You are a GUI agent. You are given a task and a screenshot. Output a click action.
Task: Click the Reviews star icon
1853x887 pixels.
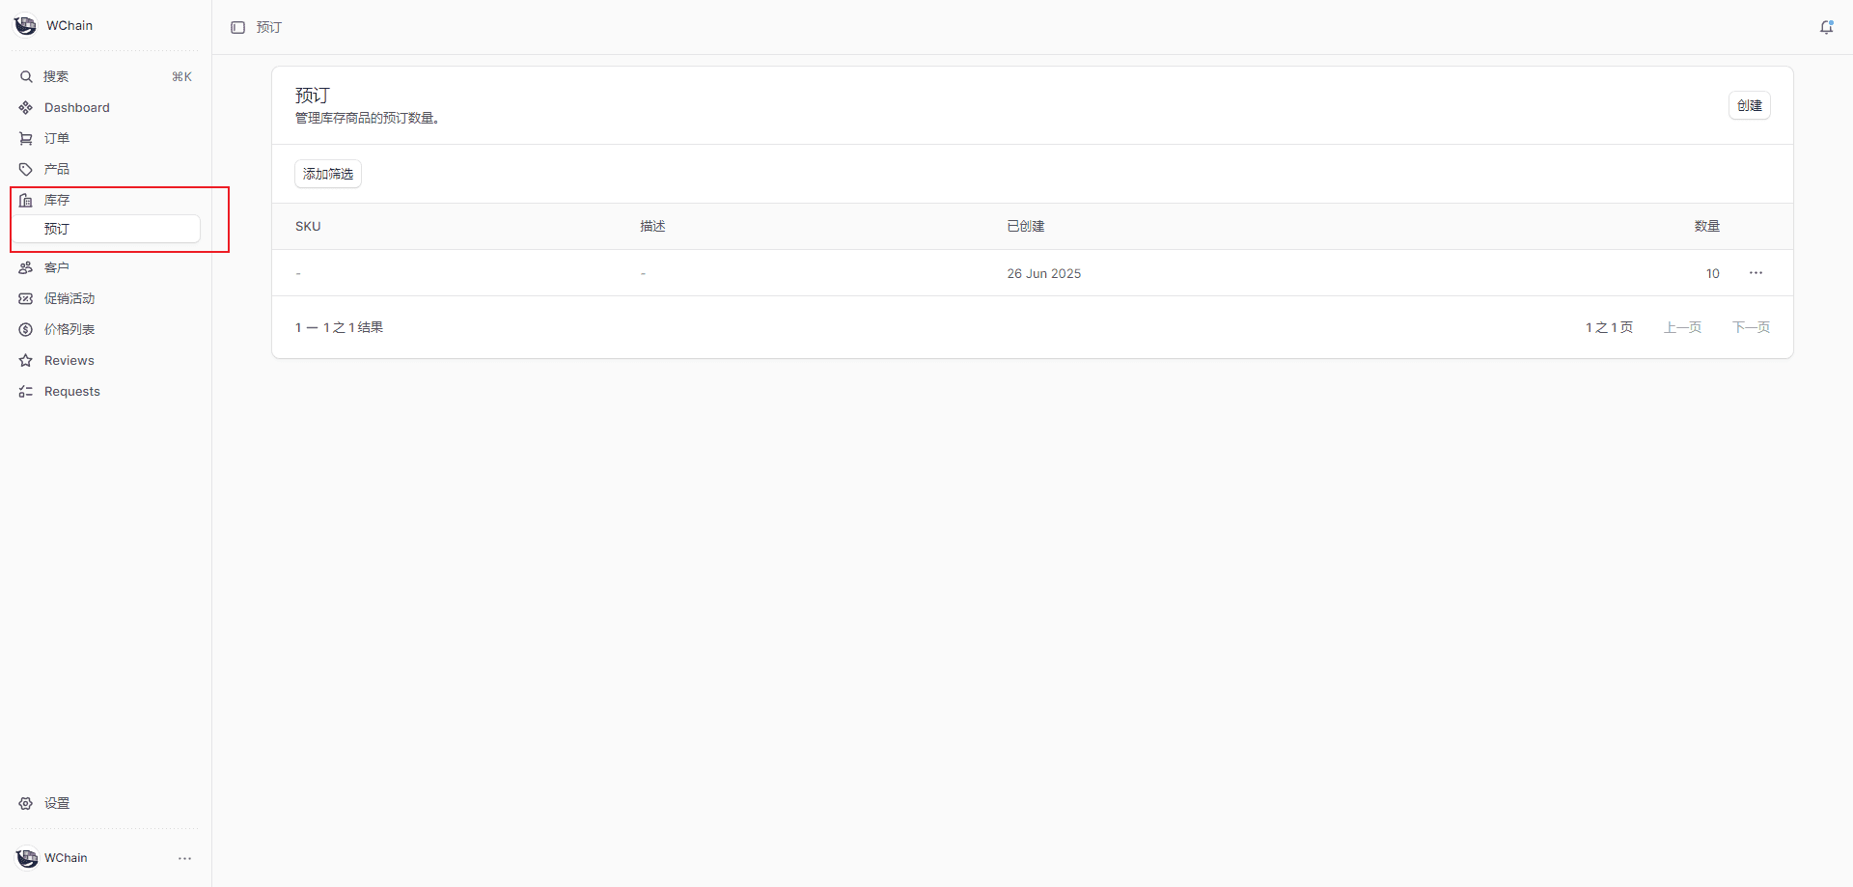[26, 360]
